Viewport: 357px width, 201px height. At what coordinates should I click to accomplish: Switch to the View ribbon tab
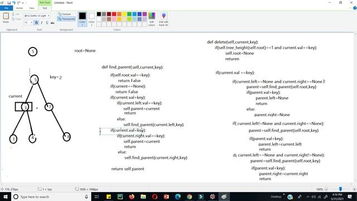[x=32, y=8]
